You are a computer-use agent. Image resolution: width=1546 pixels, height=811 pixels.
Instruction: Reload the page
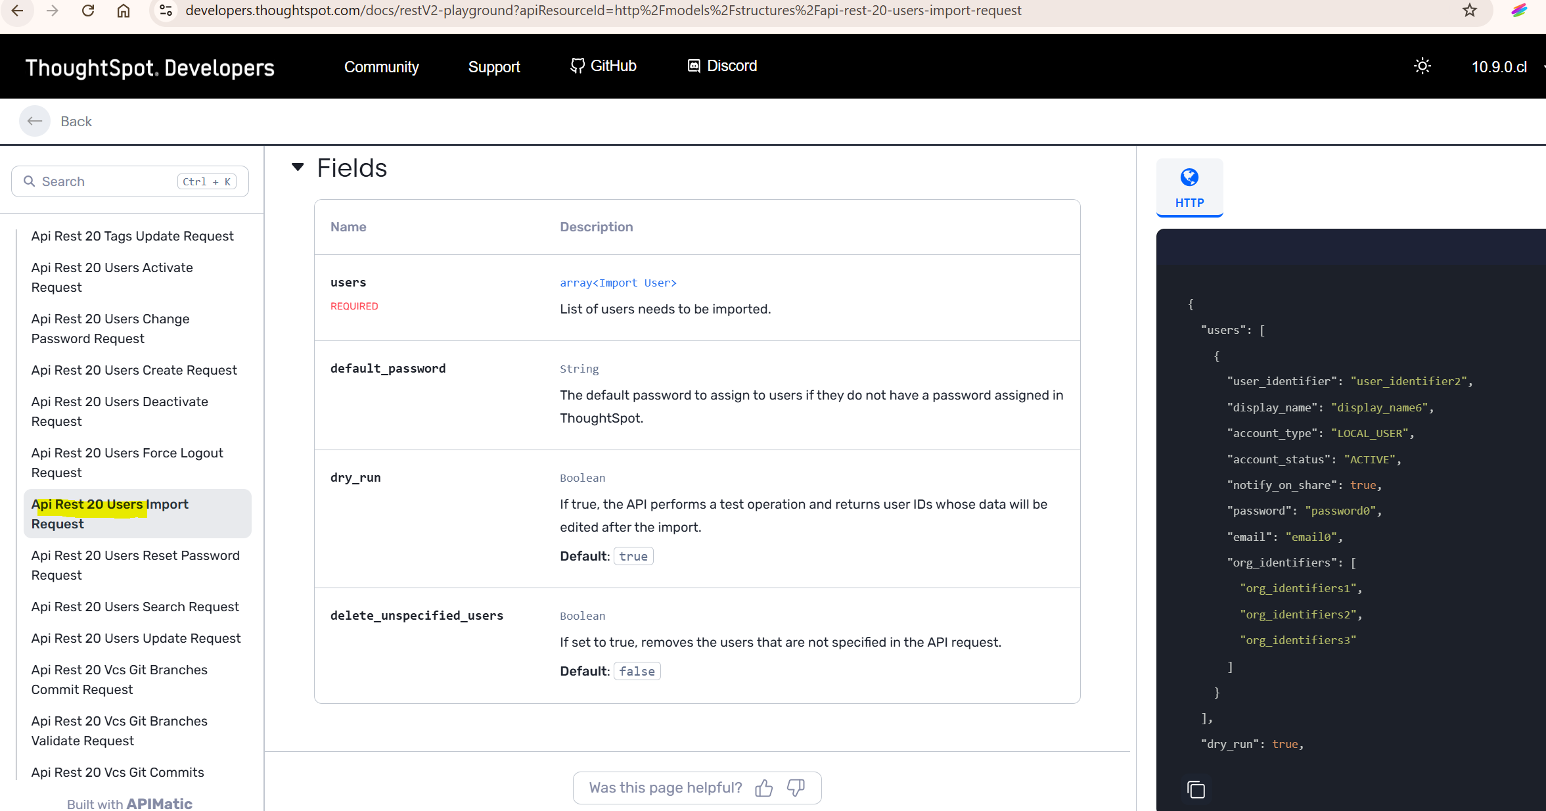pyautogui.click(x=88, y=11)
